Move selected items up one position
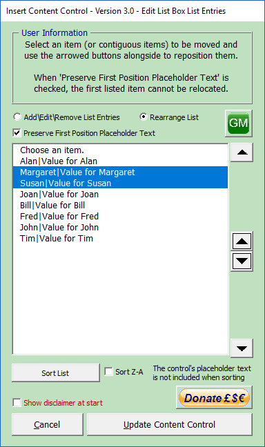Image resolution: width=265 pixels, height=447 pixels. pyautogui.click(x=242, y=241)
